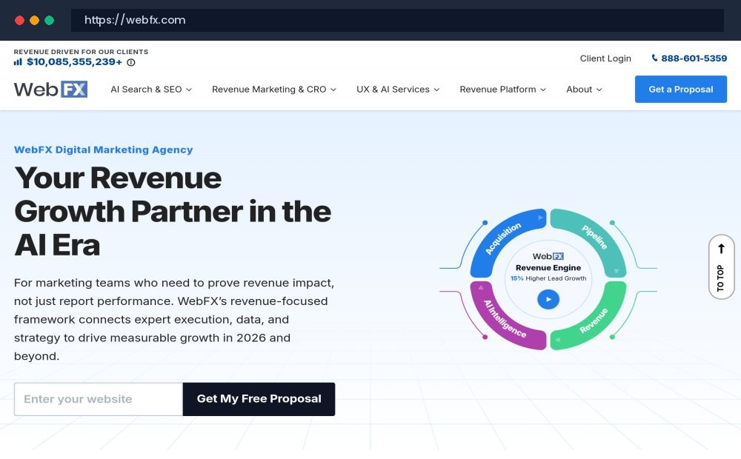Click the $10,085,355,239+ revenue figure
The image size is (741, 459).
coord(74,62)
